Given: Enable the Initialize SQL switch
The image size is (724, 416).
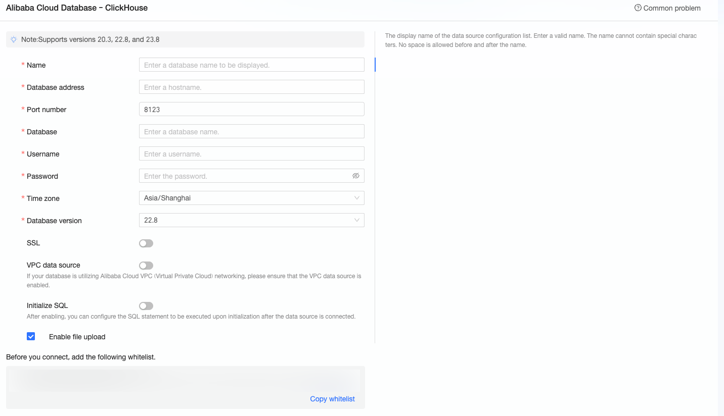Looking at the screenshot, I should (146, 306).
